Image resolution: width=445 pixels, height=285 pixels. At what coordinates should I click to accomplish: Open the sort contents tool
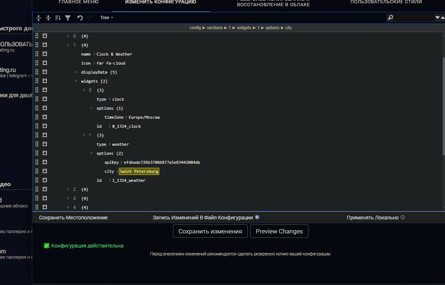tap(58, 18)
